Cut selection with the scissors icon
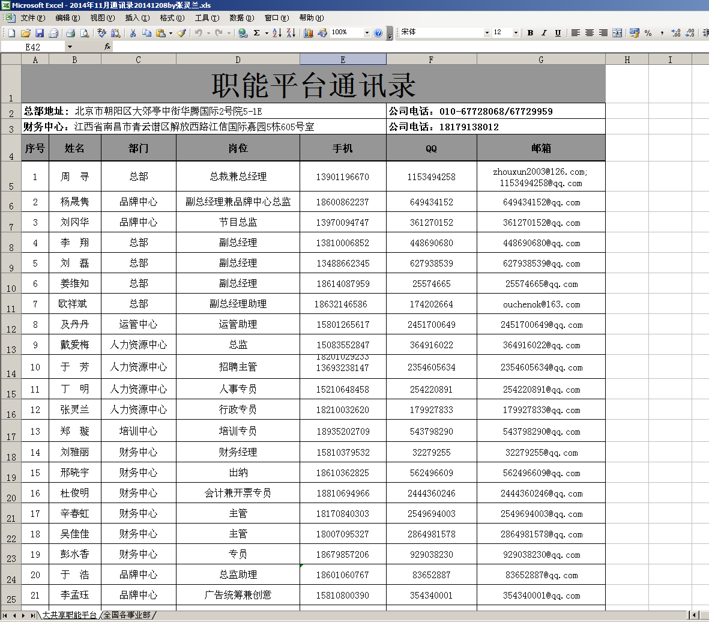This screenshot has height=622, width=709. pos(133,32)
